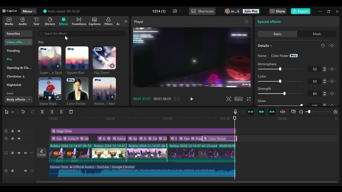Open the Audio tab
This screenshot has height=192, width=342.
pos(23,21)
